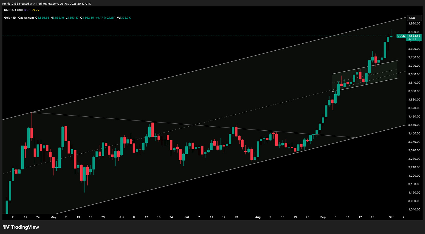Image resolution: width=425 pixels, height=234 pixels.
Task: Click the Jul label on the time axis
Action: (187, 217)
